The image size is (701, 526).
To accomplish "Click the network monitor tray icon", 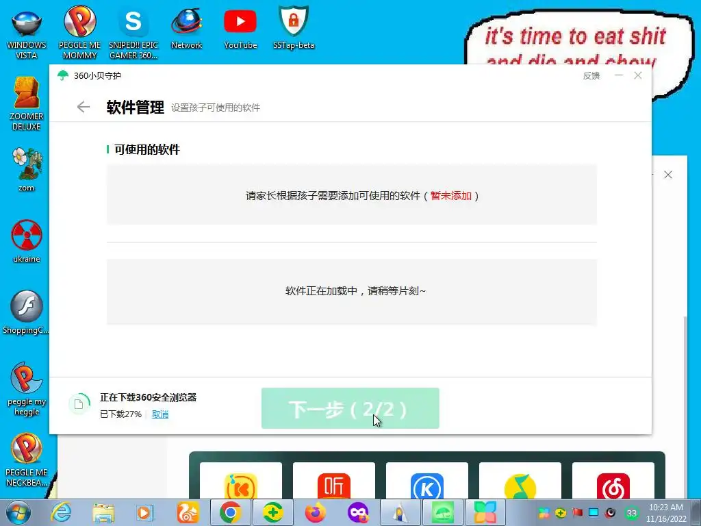I will [594, 512].
